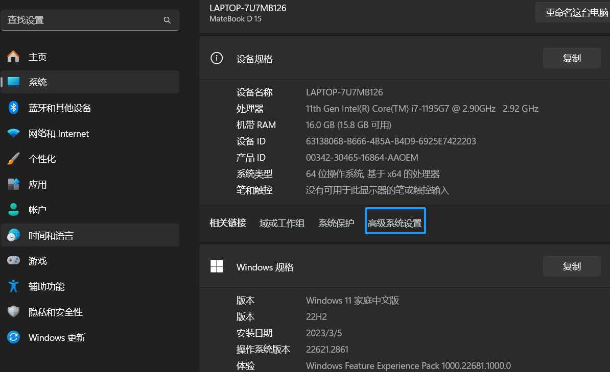This screenshot has height=372, width=610.
Task: Click the Windows Feature Experience Pack value
Action: pyautogui.click(x=409, y=366)
